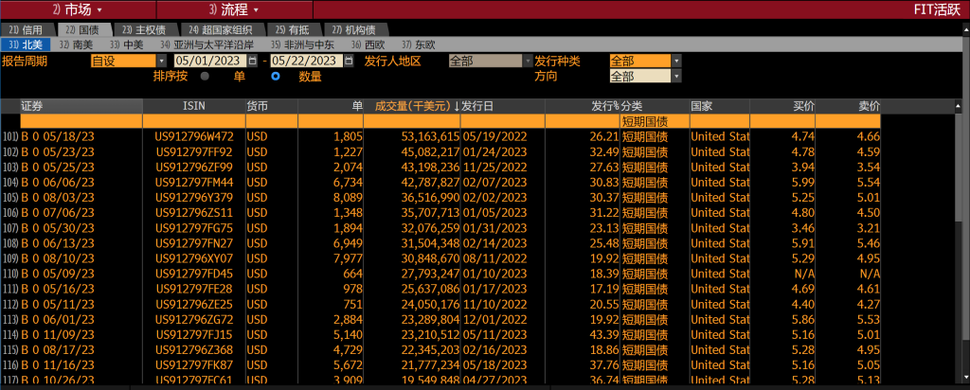Open the 市场 menu
Viewport: 970px width, 390px height.
click(x=78, y=9)
